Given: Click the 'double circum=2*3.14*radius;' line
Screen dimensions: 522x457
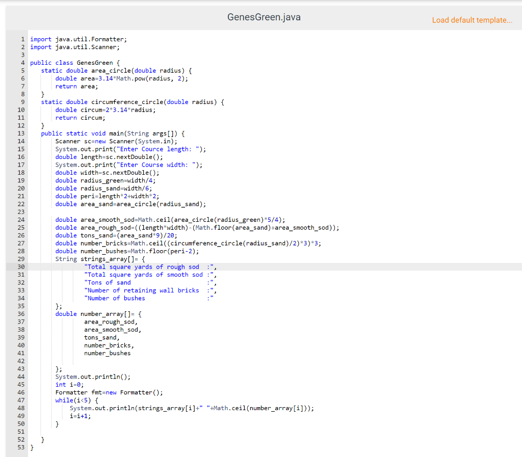Looking at the screenshot, I should click(106, 110).
